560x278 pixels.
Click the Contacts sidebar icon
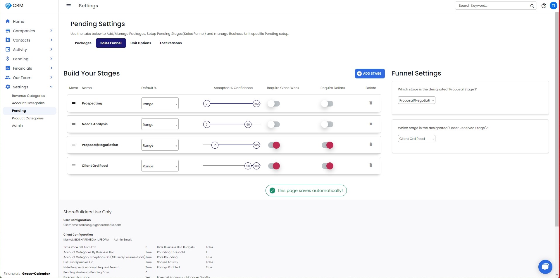click(x=8, y=40)
